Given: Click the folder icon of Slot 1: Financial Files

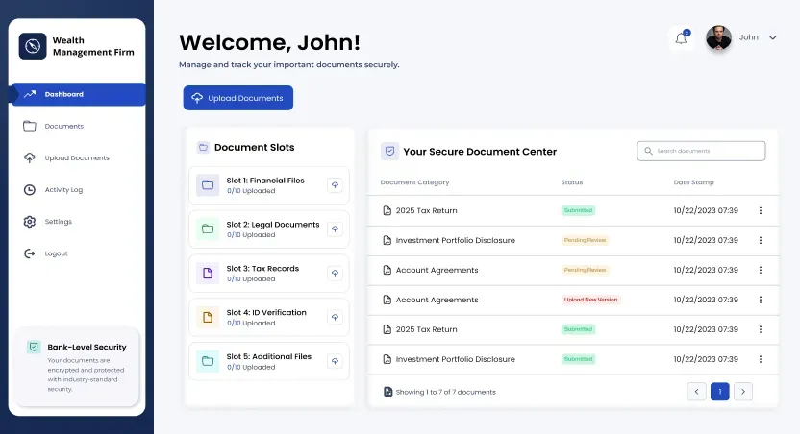Looking at the screenshot, I should [208, 185].
